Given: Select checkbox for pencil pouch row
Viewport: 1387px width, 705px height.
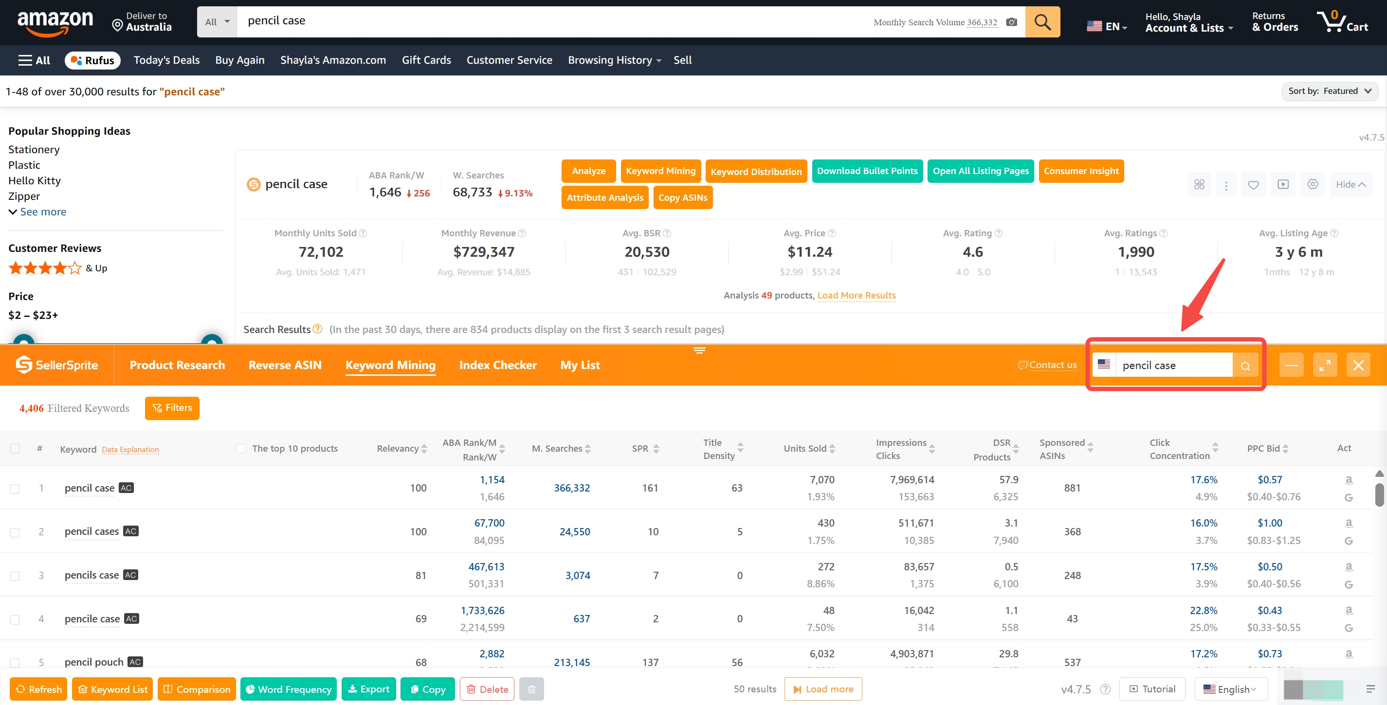Looking at the screenshot, I should [x=15, y=663].
